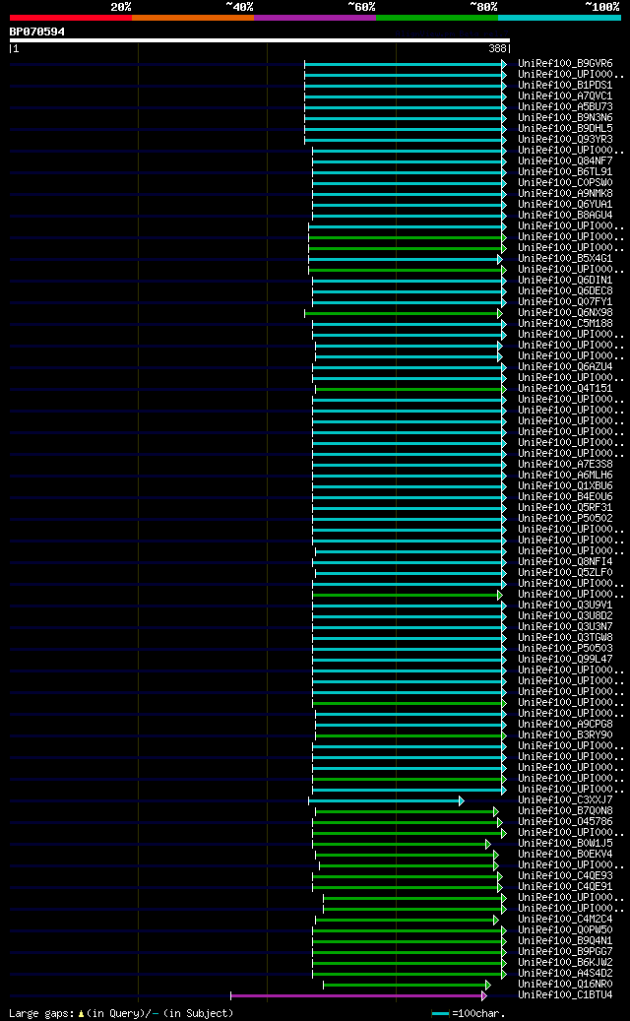Image resolution: width=630 pixels, height=1021 pixels.
Task: Open the UniRef100_Q5ZLF0 hit
Action: [x=565, y=572]
